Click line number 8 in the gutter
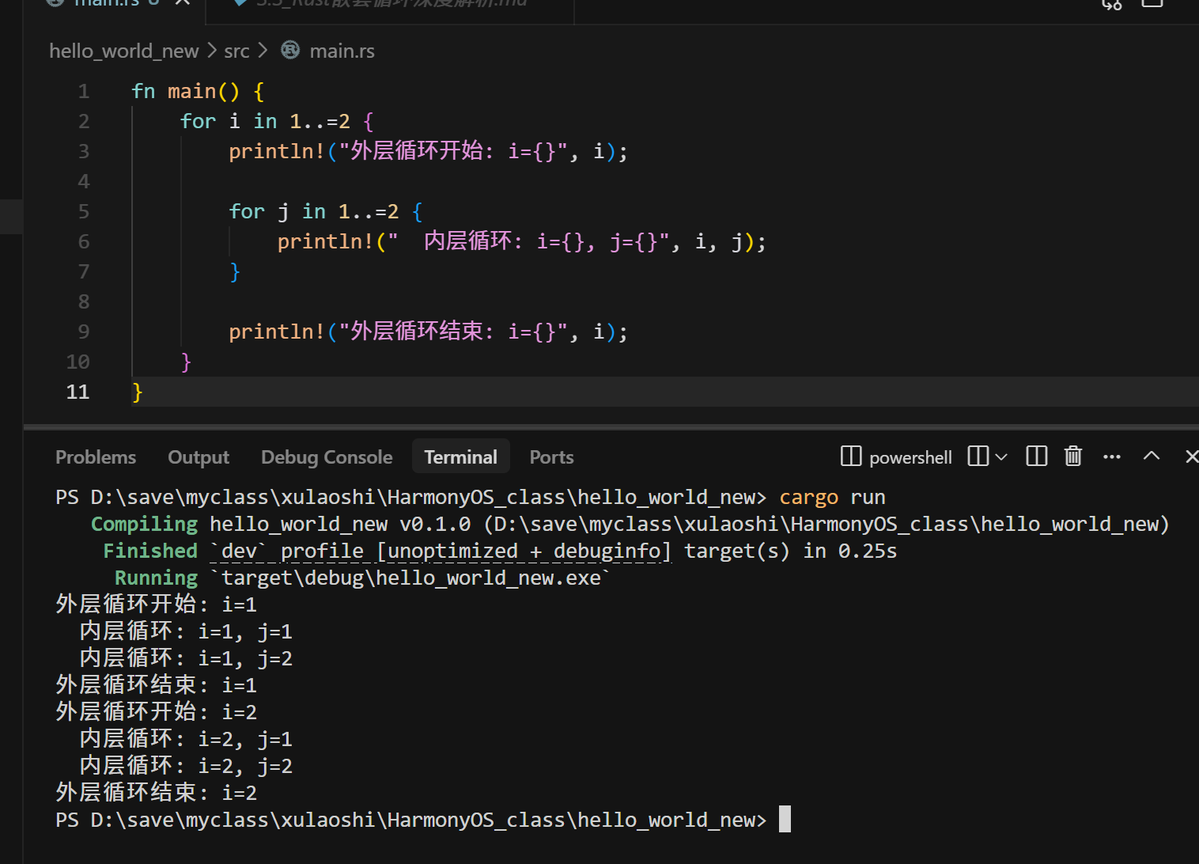 (x=84, y=302)
